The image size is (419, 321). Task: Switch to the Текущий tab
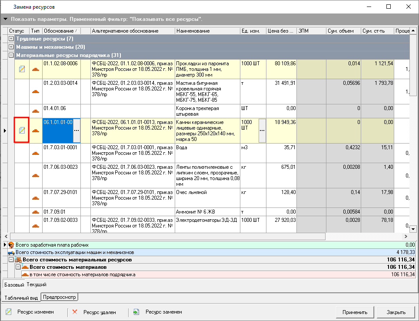[x=37, y=284]
